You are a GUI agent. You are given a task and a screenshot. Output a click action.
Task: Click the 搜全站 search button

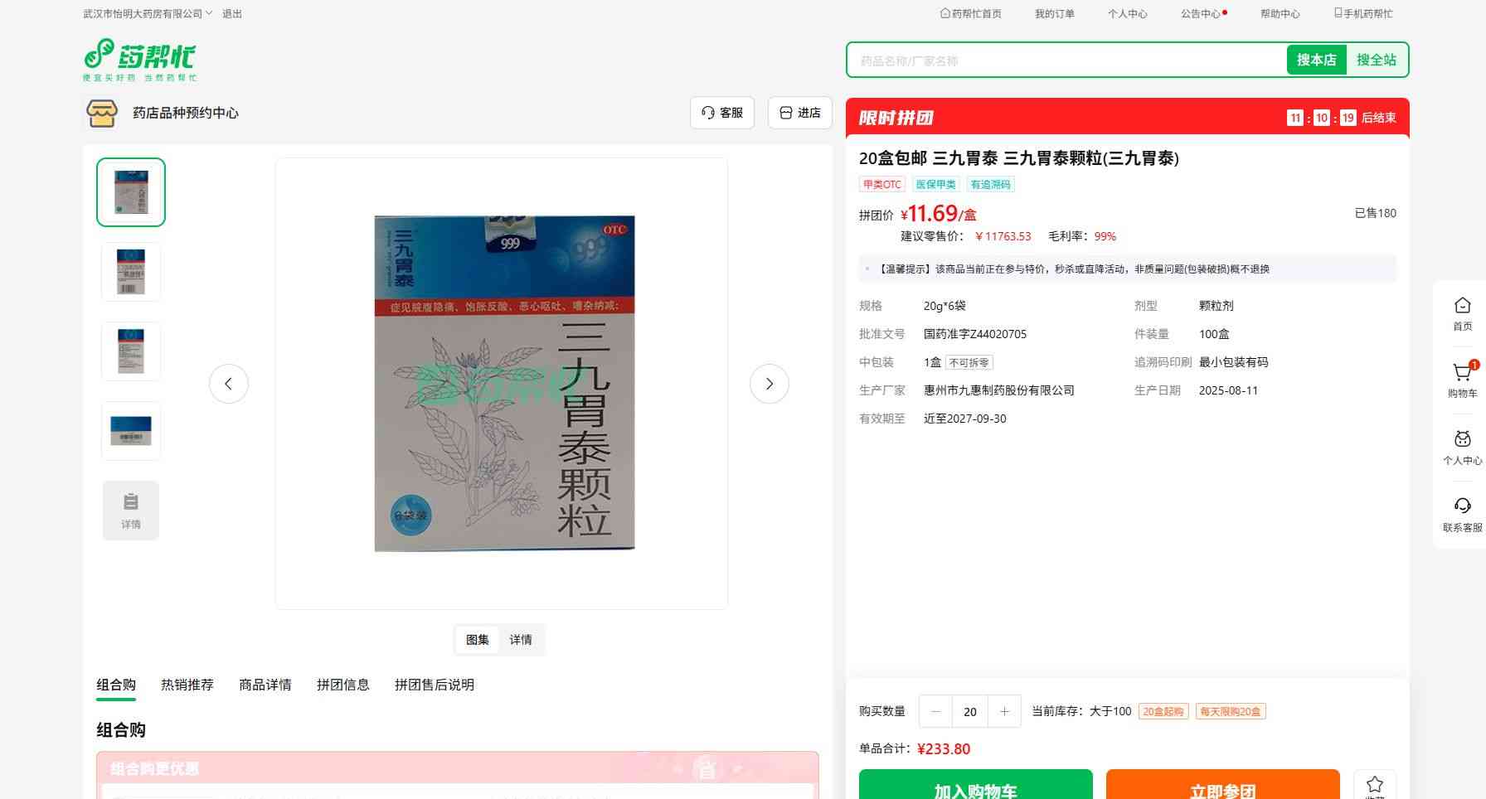coord(1376,60)
